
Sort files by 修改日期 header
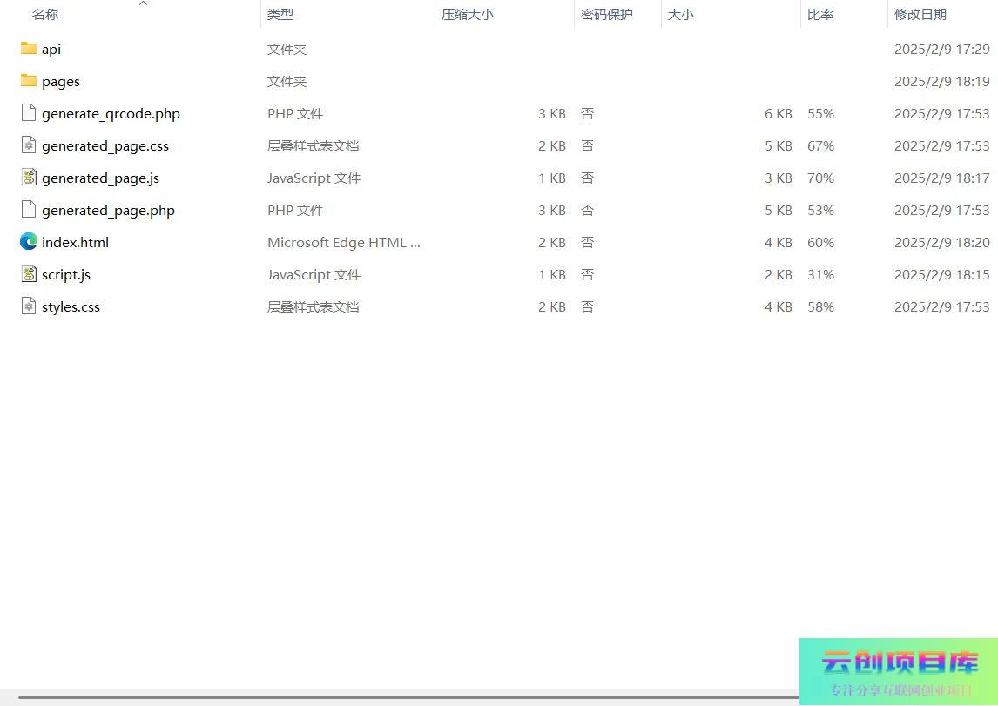click(920, 15)
